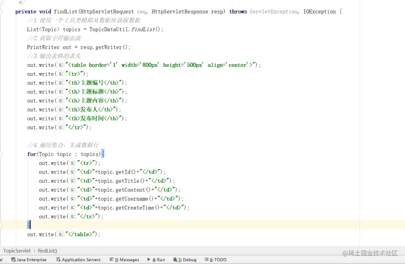Select the findList() breadcrumb
Screen dimensions: 405x264
48,251
